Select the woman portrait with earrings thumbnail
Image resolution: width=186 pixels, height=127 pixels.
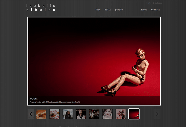pos(108,114)
